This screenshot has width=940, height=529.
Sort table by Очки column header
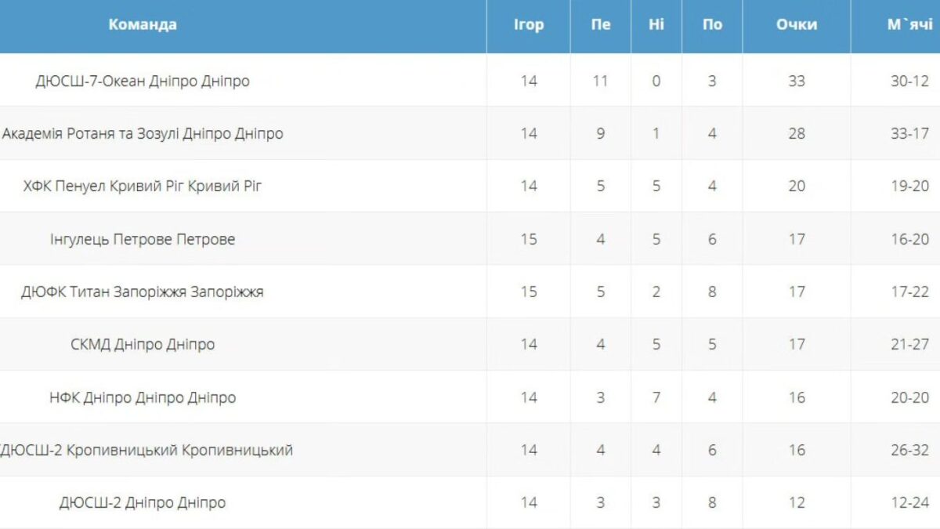pos(797,25)
